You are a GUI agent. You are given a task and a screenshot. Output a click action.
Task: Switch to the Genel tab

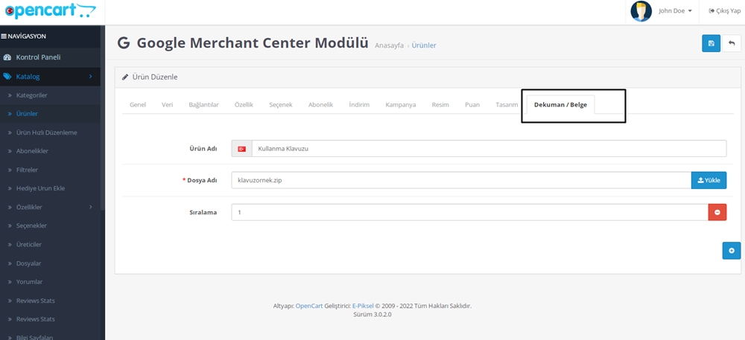[138, 105]
